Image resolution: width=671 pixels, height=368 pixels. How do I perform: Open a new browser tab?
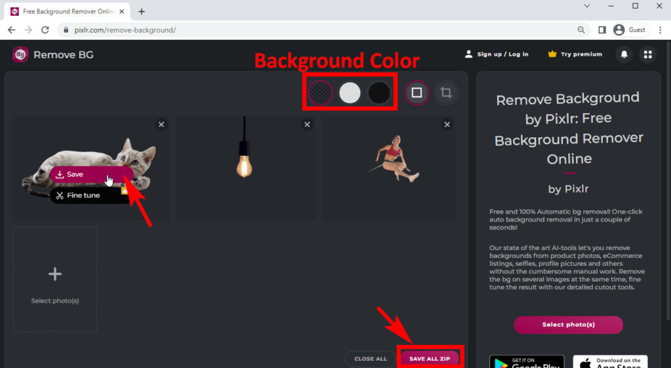(142, 12)
